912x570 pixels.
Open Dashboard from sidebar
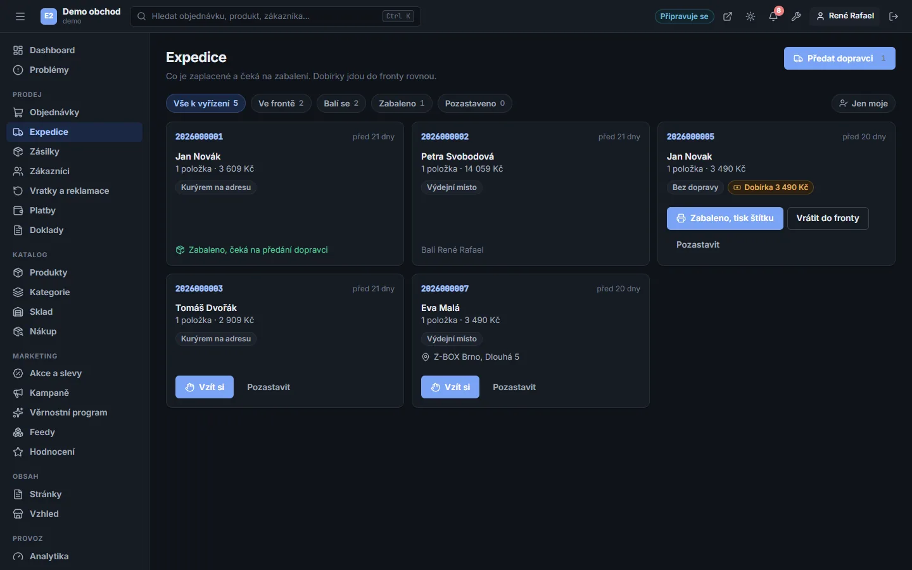click(x=74, y=50)
